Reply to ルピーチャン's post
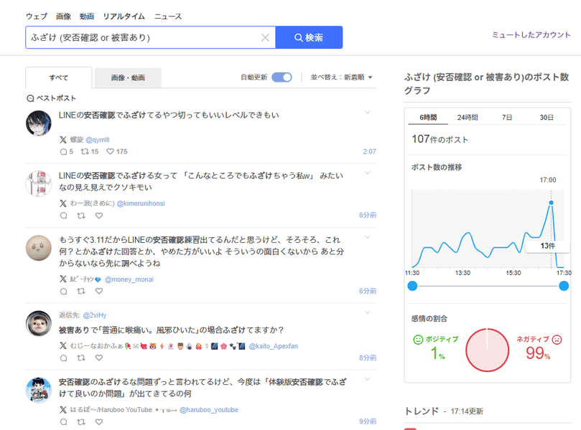Screen dimensions: 581x430 (x=63, y=291)
